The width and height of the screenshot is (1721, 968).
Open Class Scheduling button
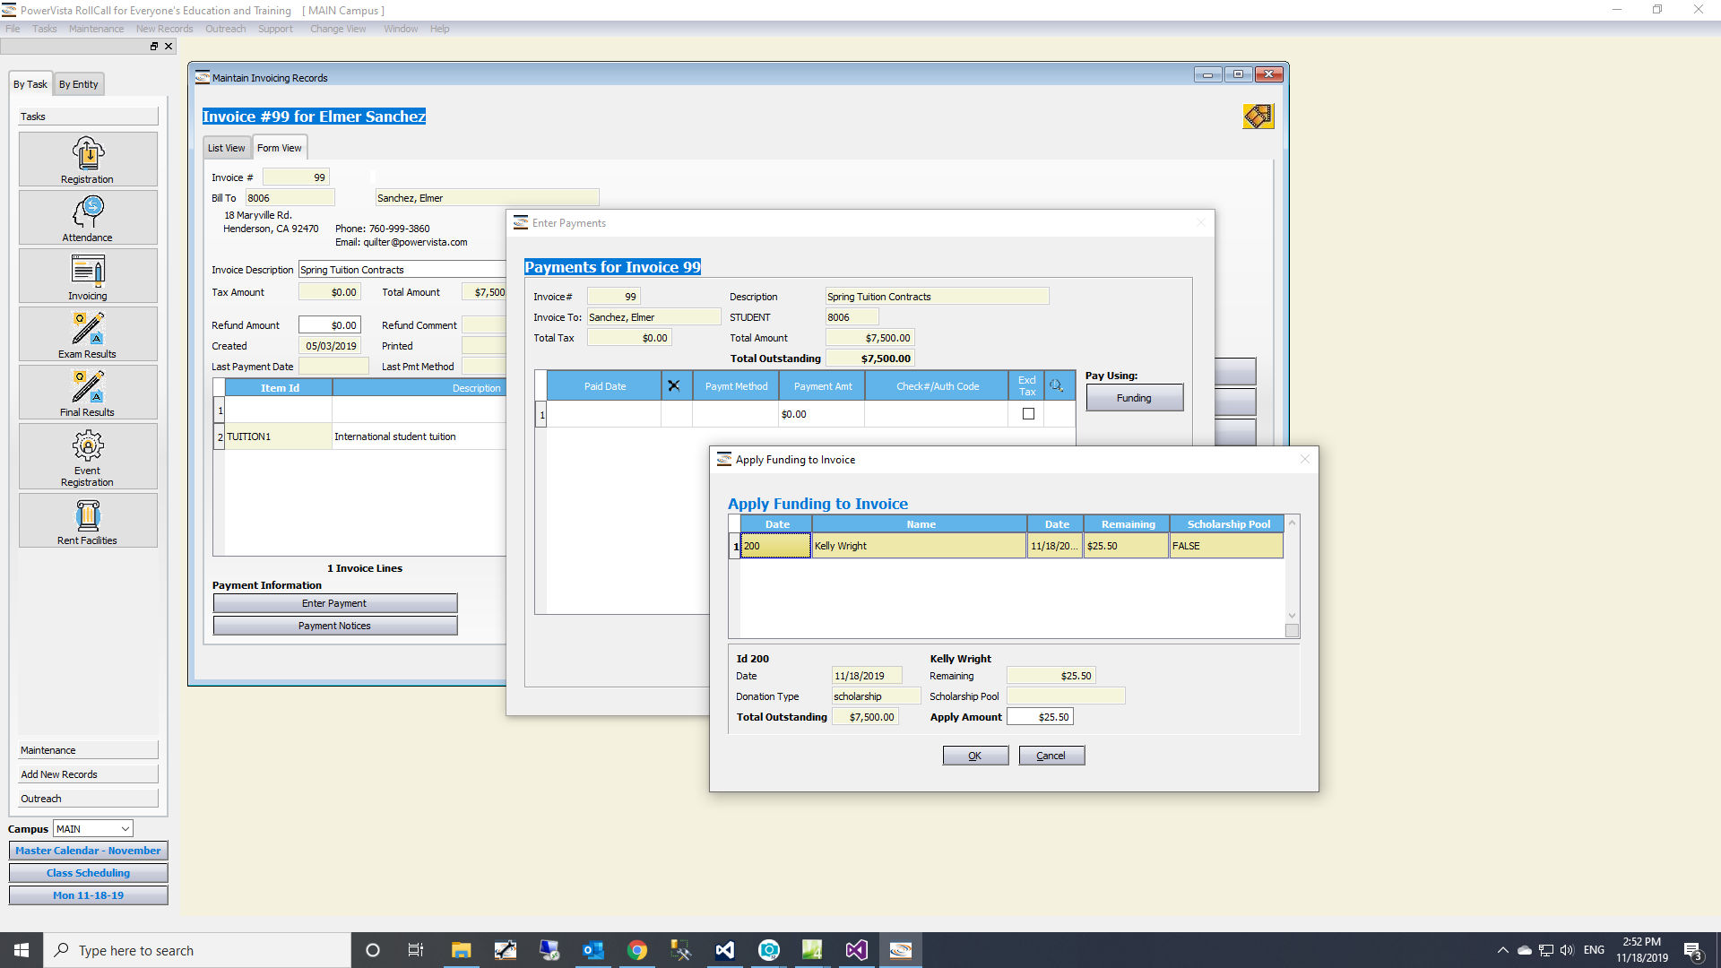88,873
